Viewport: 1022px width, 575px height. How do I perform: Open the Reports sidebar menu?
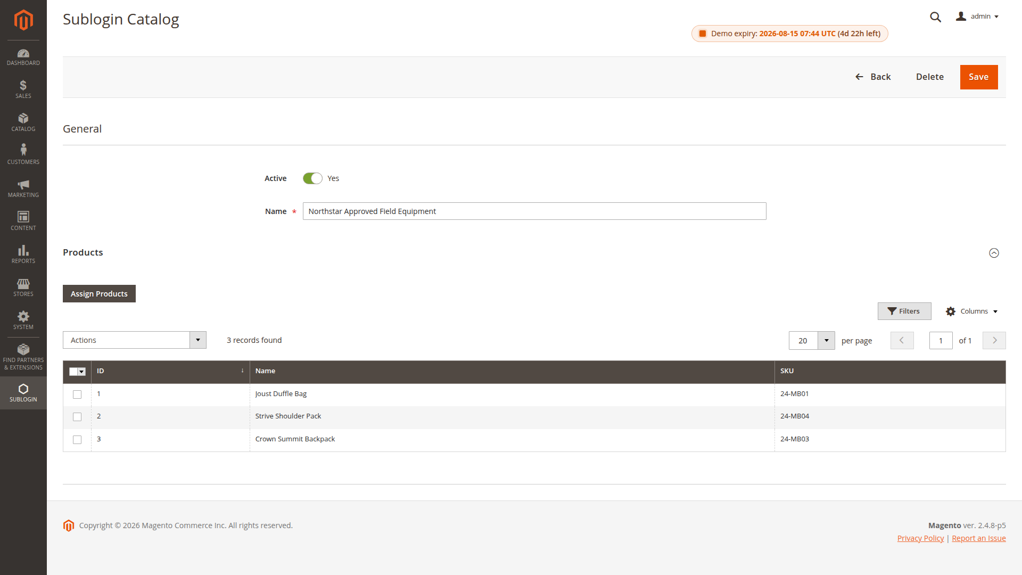pyautogui.click(x=23, y=254)
